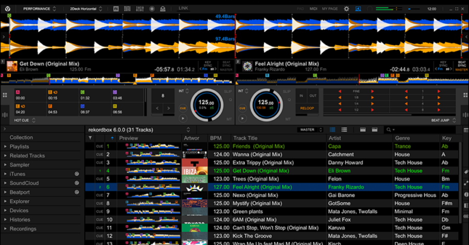Click the RELOOP button
Image resolution: width=469 pixels, height=245 pixels.
click(307, 108)
